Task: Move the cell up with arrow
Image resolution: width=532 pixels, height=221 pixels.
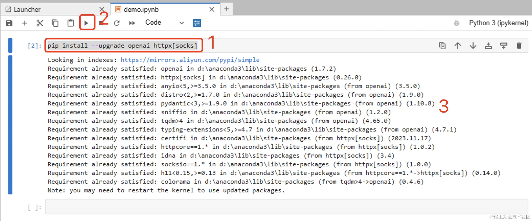Action: coord(458,46)
